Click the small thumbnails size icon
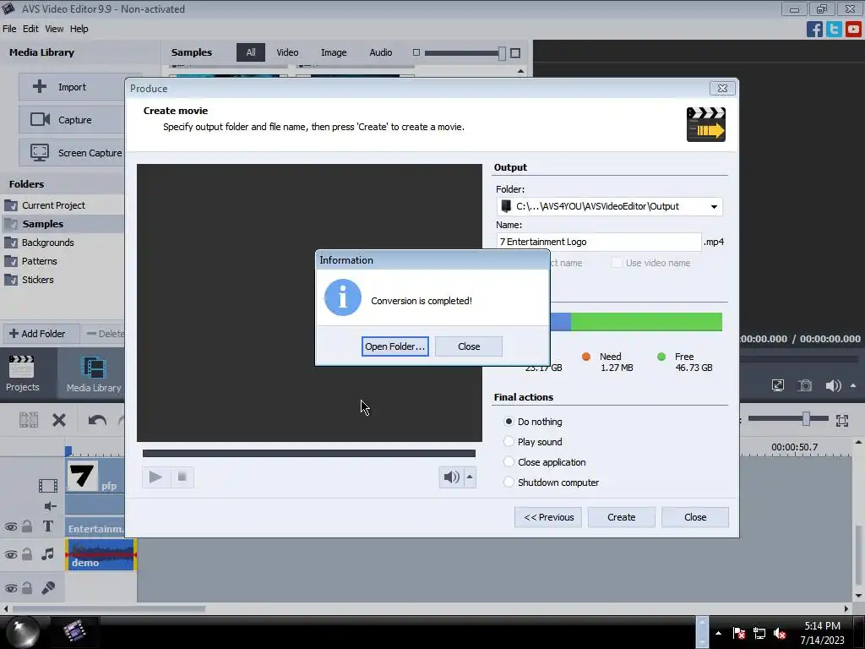865x649 pixels. tap(416, 52)
